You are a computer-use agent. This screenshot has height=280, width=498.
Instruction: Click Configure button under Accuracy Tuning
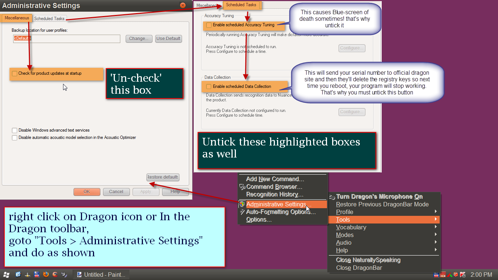tap(352, 48)
